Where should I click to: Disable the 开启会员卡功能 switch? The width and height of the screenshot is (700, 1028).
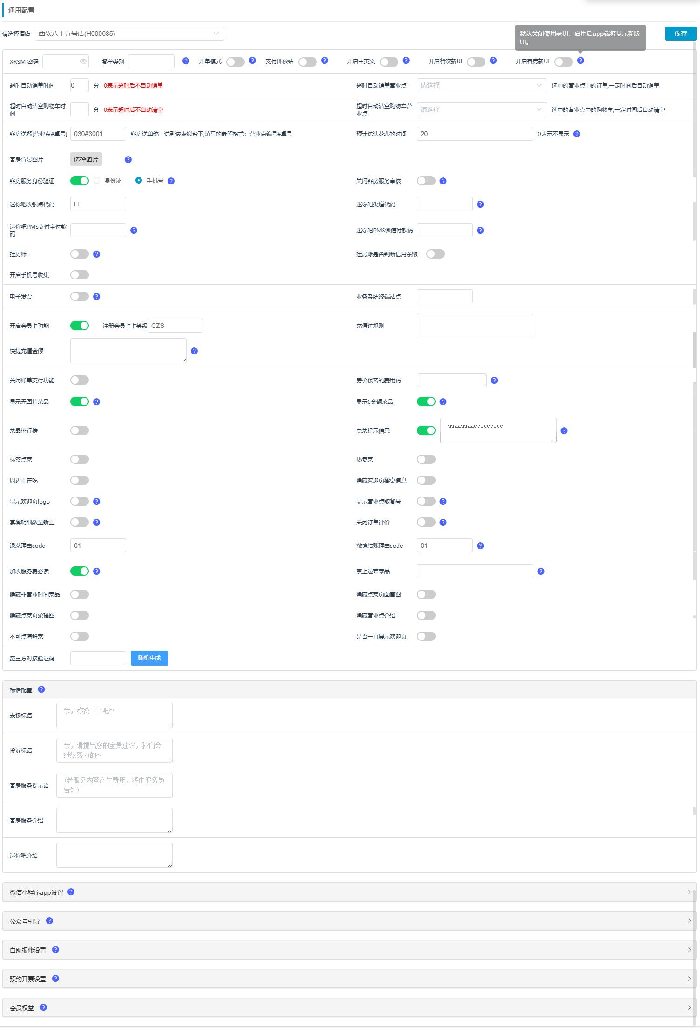(x=80, y=326)
